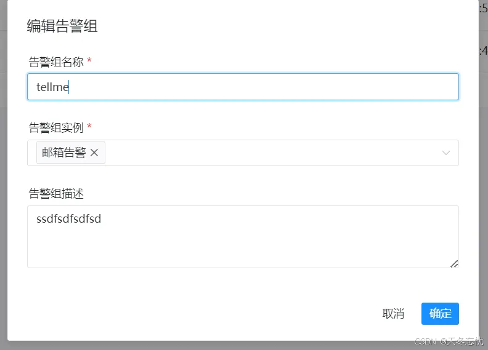Click the 告警组名称 field label
The image size is (488, 350).
click(56, 62)
